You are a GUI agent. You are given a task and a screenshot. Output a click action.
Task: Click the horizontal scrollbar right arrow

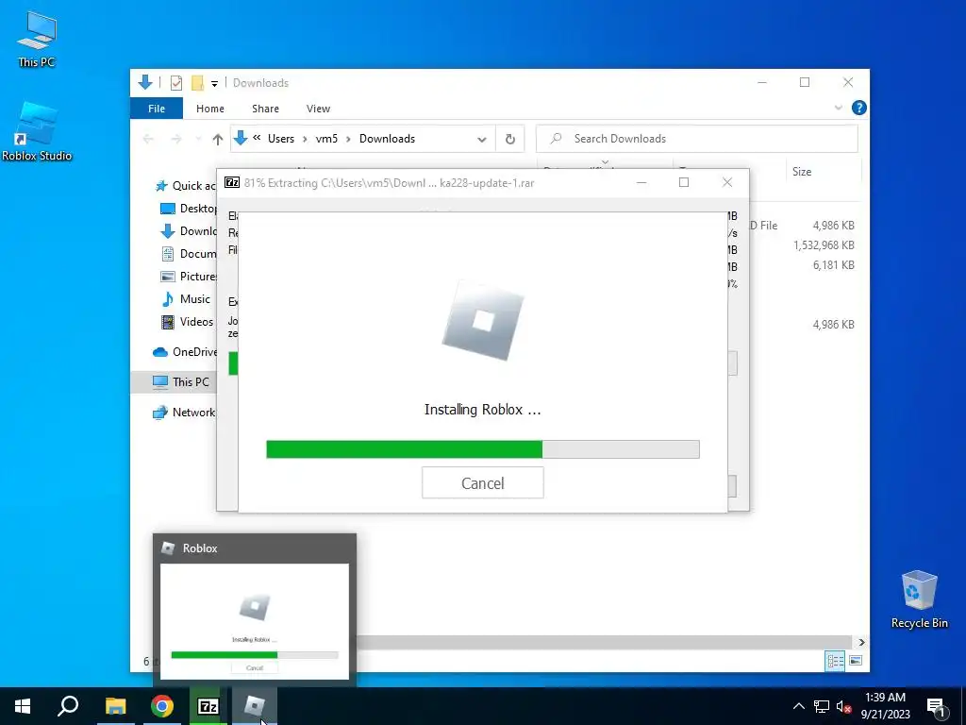pos(861,642)
